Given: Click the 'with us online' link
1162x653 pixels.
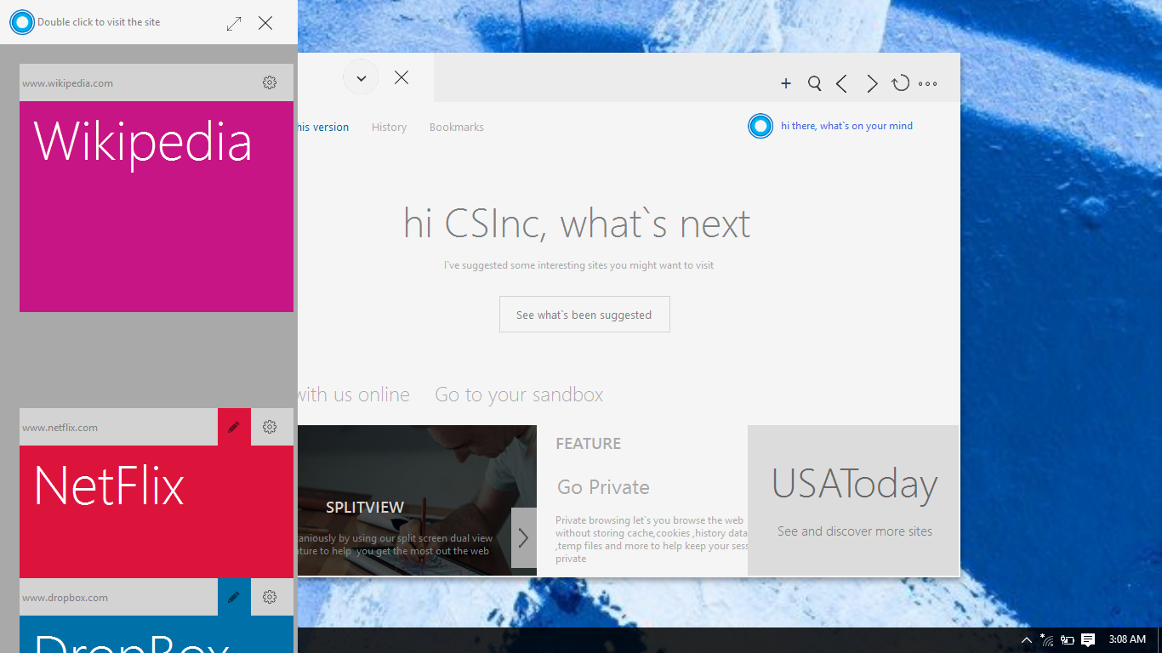Looking at the screenshot, I should click(354, 395).
